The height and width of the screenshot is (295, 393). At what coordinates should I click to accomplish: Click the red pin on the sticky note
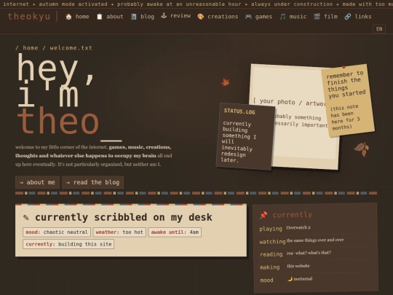[x=344, y=67]
